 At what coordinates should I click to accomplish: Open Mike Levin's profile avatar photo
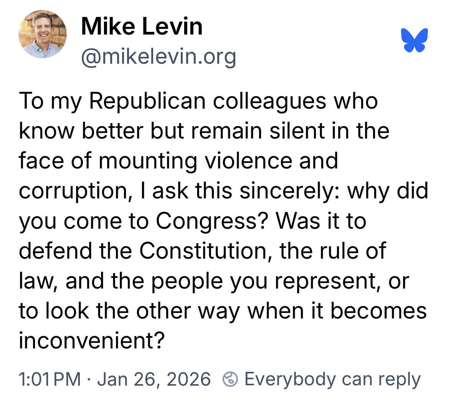[43, 34]
